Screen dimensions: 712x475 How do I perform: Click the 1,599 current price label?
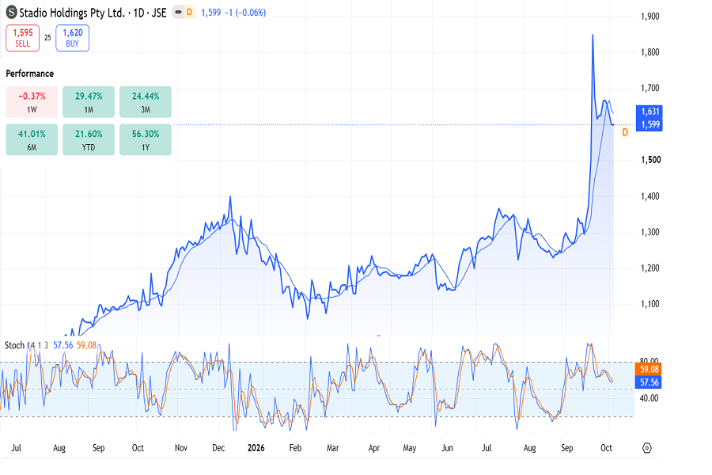pos(650,124)
